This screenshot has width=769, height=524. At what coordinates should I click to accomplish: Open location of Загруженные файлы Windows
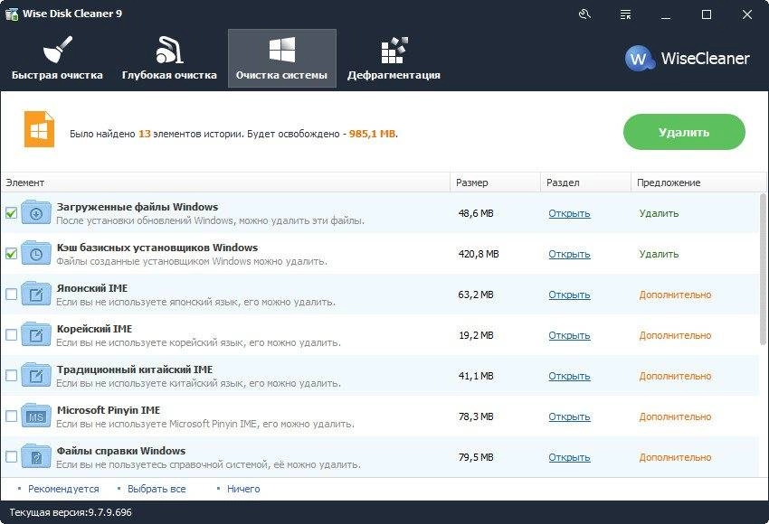click(569, 213)
